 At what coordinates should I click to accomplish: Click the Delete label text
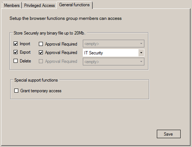[25, 61]
